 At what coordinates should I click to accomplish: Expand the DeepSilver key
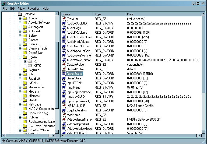coord(20,53)
